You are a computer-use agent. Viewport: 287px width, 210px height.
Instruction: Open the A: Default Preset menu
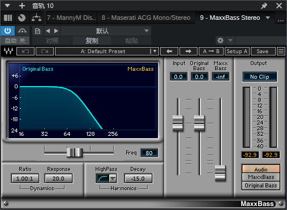point(107,52)
